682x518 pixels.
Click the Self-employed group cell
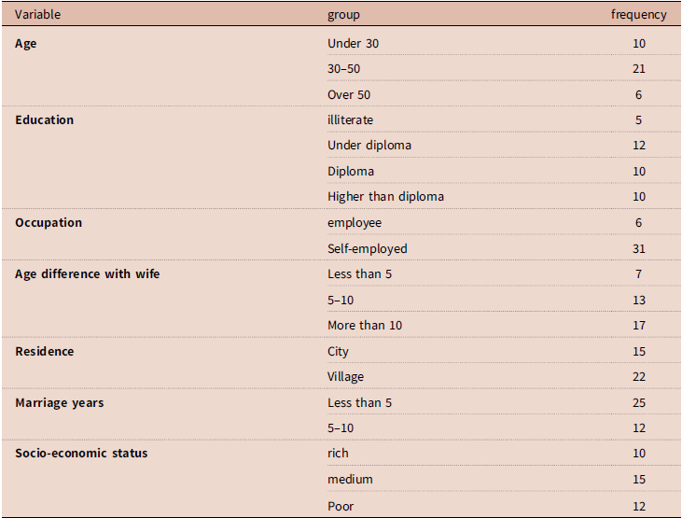click(368, 248)
